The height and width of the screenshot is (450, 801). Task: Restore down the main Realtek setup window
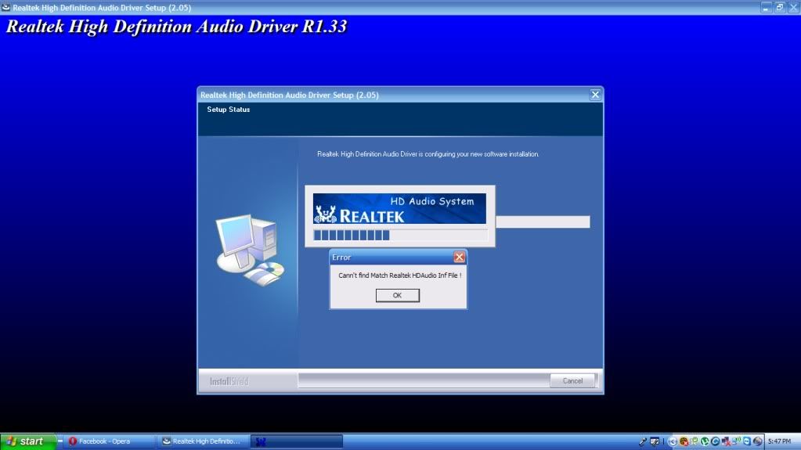point(780,7)
